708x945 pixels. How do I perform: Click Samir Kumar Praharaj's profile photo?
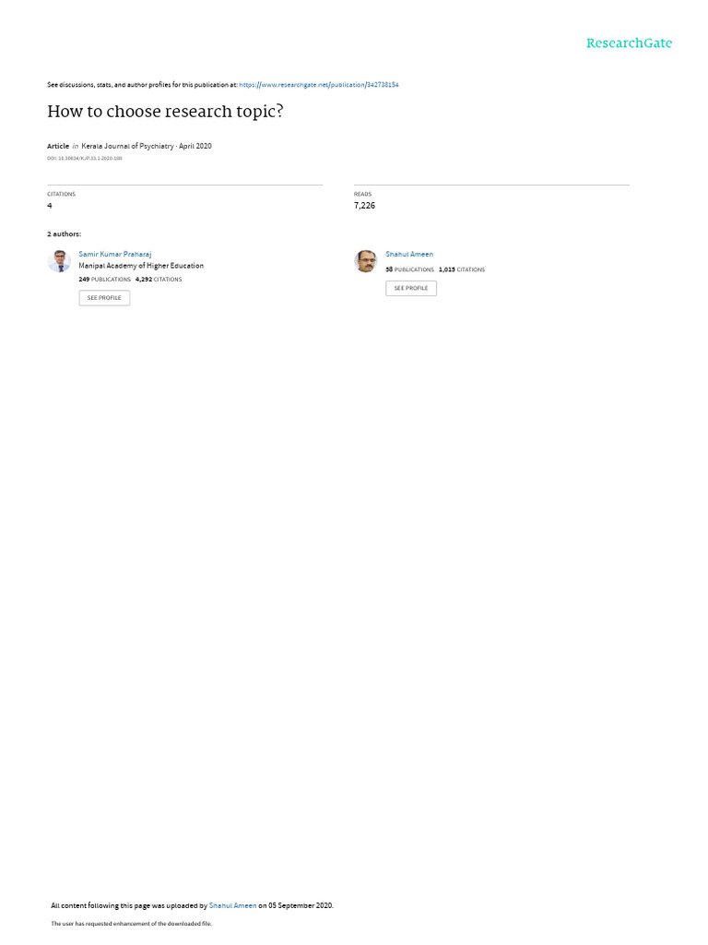tap(59, 261)
